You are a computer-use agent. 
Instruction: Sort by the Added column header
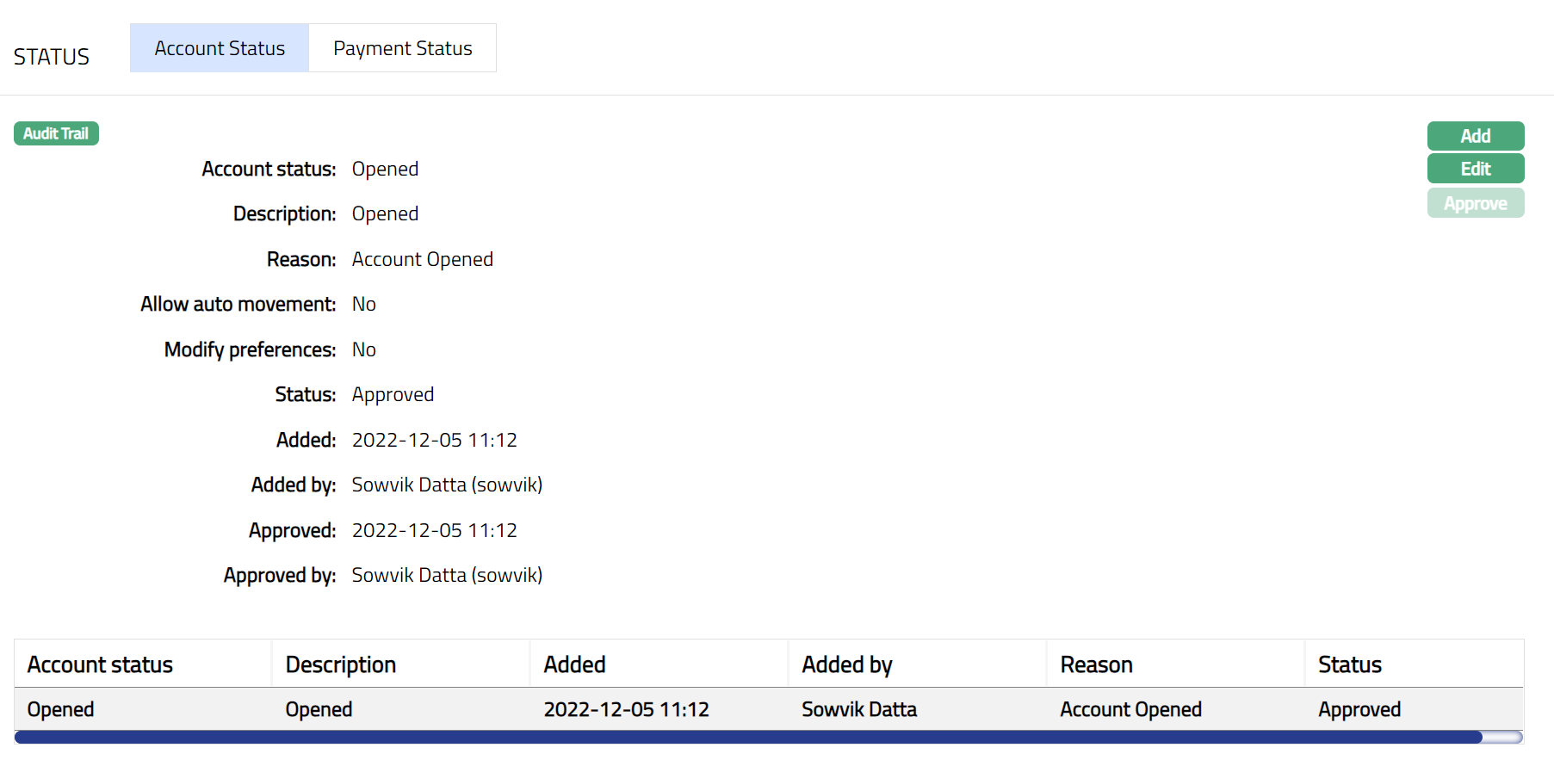[574, 664]
